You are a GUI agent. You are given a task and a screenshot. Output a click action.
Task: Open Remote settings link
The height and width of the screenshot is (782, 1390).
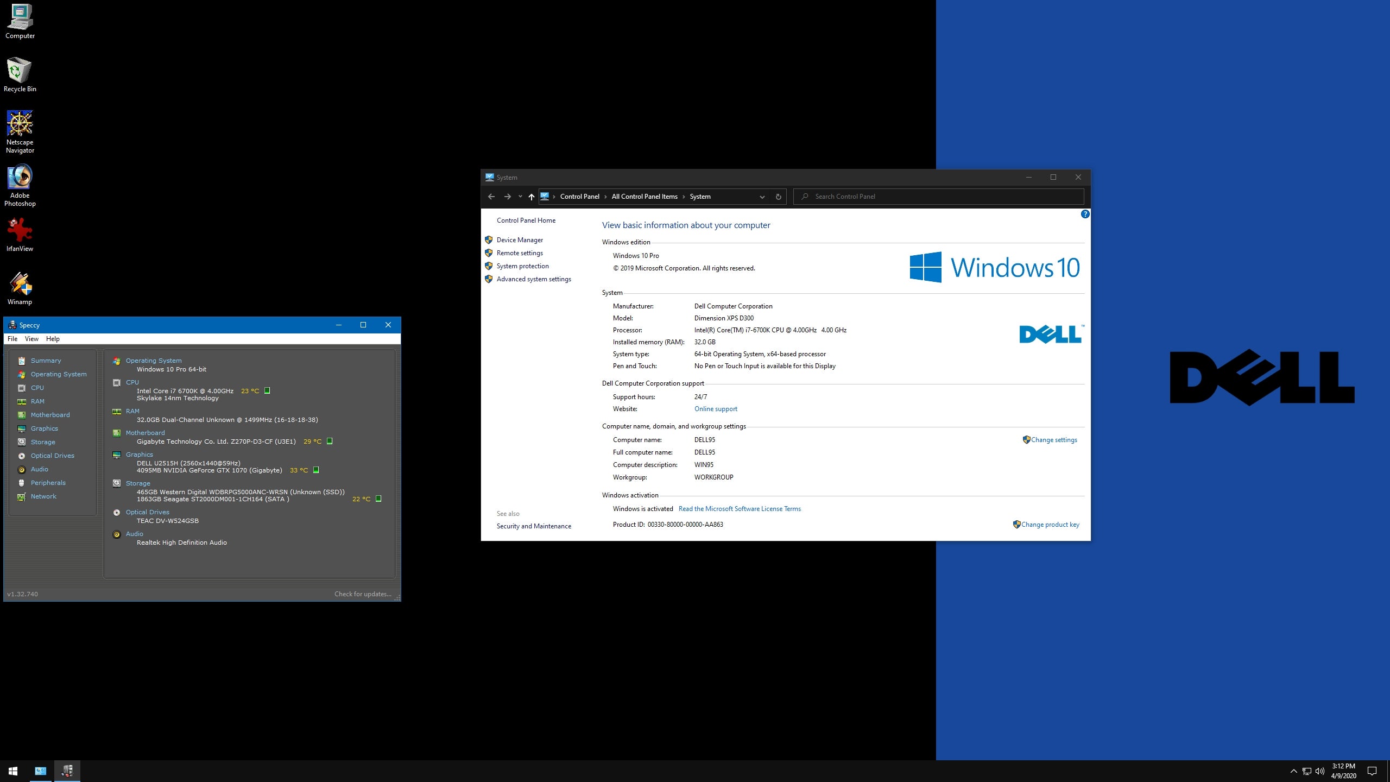(x=520, y=253)
